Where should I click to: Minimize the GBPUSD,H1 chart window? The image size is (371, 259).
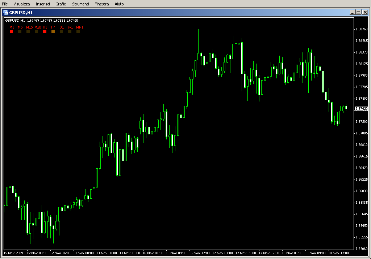coord(353,12)
